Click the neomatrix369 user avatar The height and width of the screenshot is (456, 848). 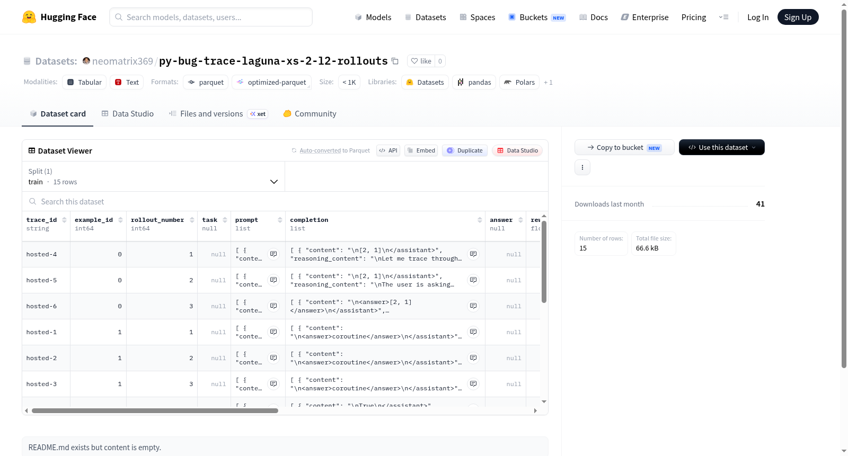click(86, 61)
